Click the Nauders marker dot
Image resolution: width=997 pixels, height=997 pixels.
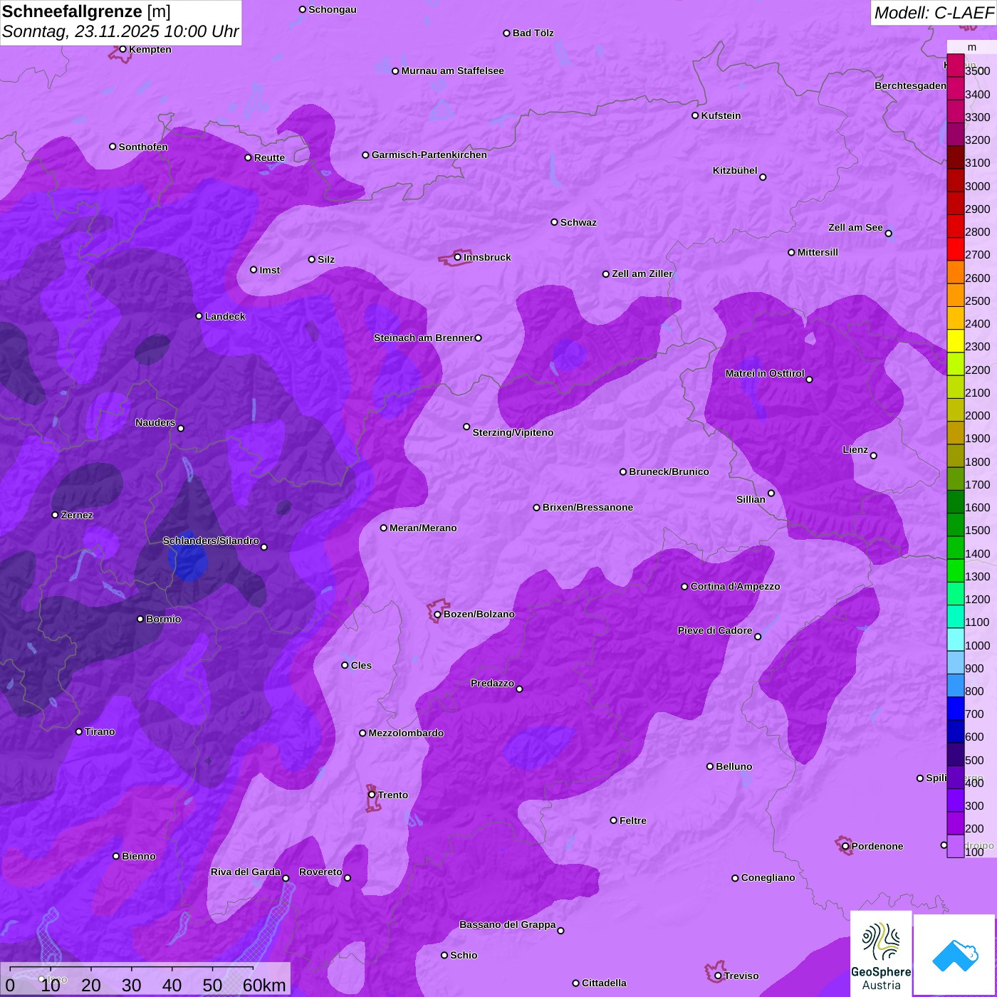click(x=181, y=428)
